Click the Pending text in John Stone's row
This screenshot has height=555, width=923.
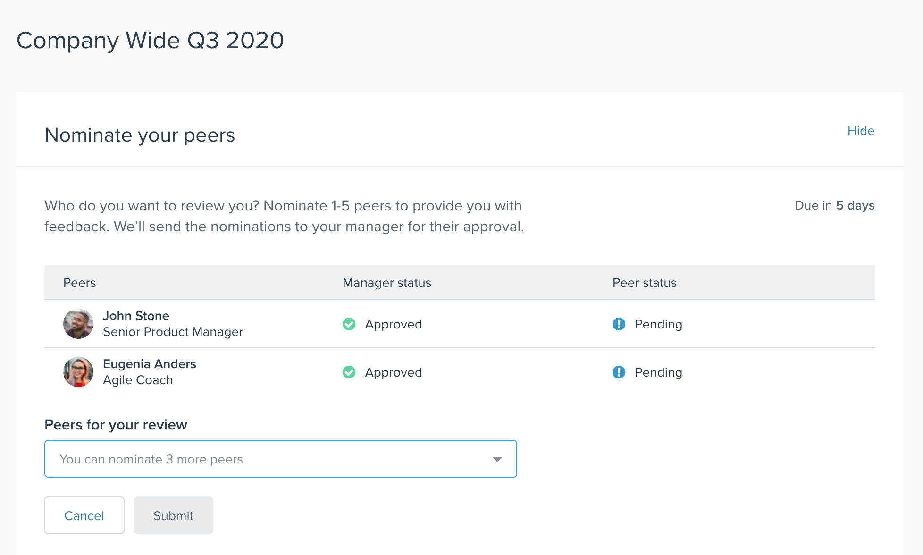click(659, 324)
